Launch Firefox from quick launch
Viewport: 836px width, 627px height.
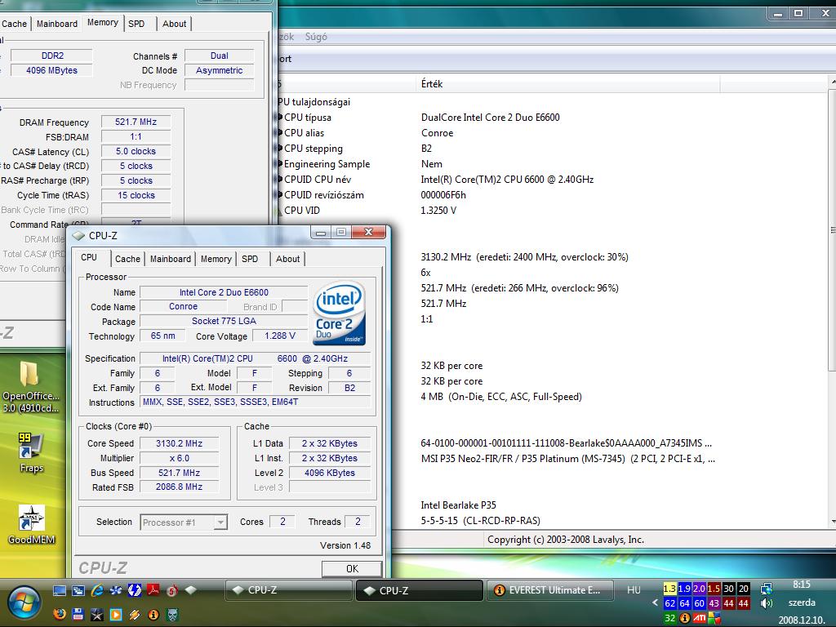(x=59, y=615)
